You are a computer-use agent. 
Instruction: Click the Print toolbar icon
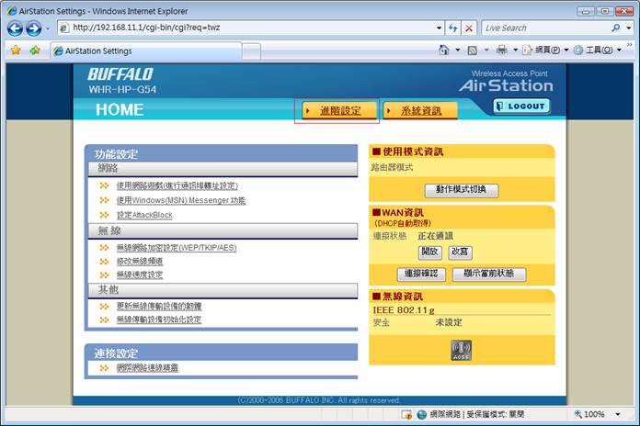502,50
